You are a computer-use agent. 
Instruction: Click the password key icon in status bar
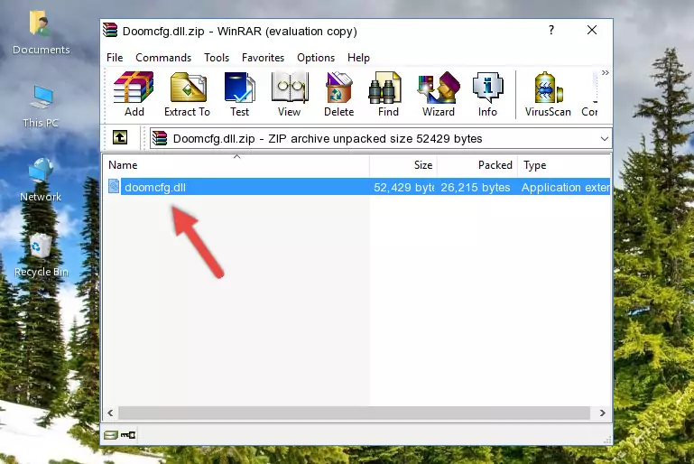(128, 435)
